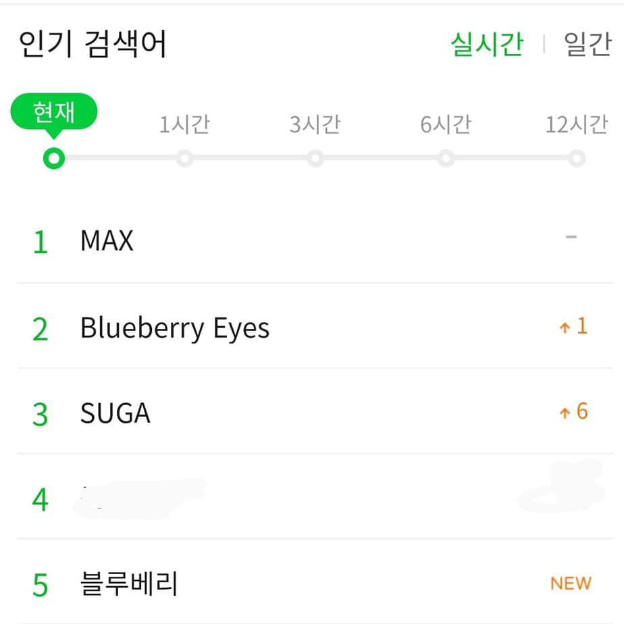624x624 pixels.
Task: Select the 3시간 timeline point
Action: click(x=315, y=159)
